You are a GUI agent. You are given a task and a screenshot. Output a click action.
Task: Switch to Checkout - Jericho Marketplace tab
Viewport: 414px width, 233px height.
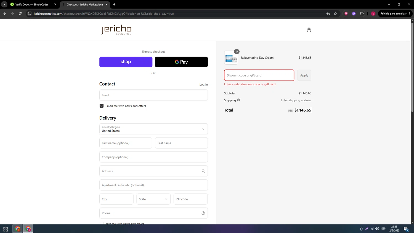click(x=84, y=4)
